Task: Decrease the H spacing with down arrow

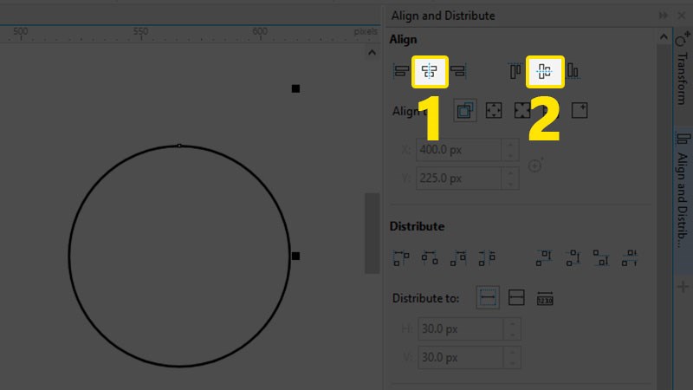Action: pyautogui.click(x=512, y=335)
